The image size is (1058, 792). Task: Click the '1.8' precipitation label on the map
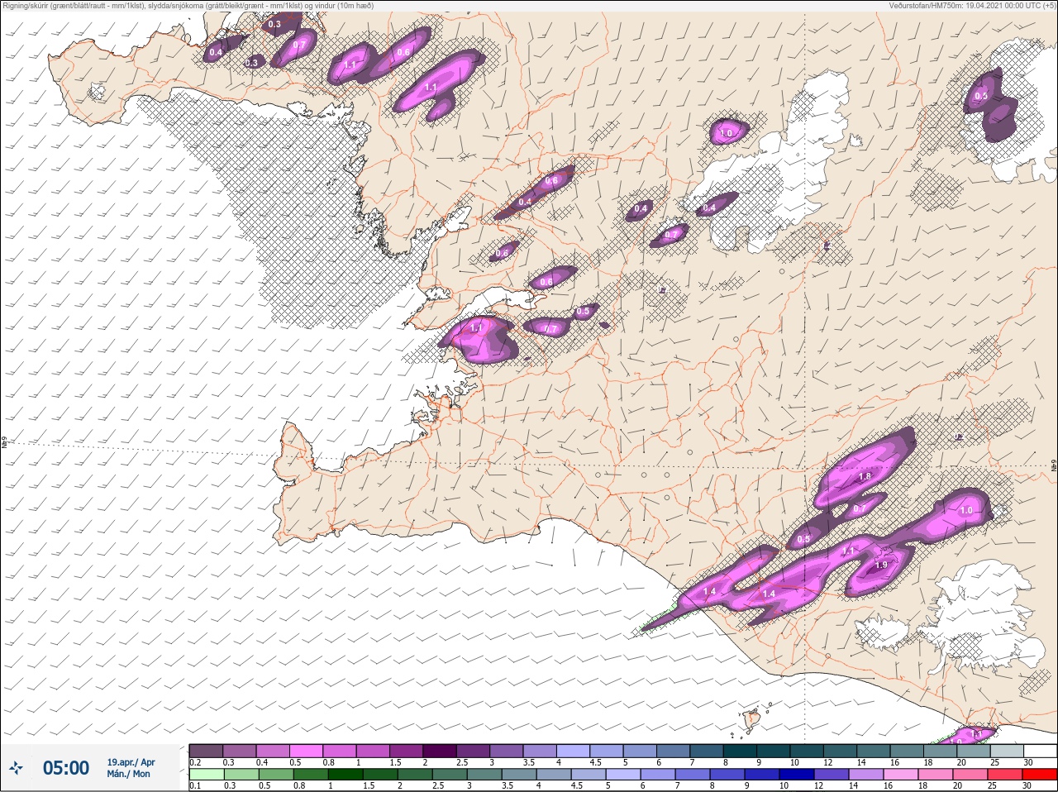point(865,477)
